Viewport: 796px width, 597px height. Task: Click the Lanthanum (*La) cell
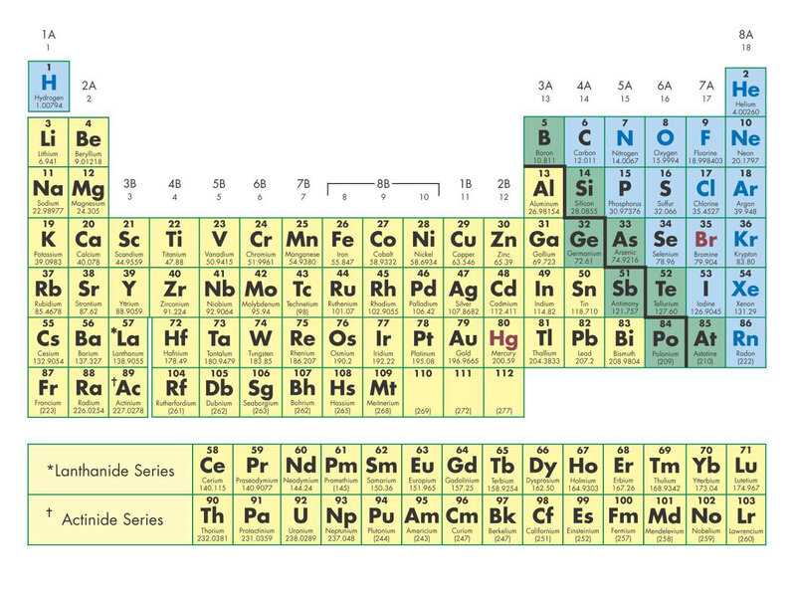click(129, 342)
